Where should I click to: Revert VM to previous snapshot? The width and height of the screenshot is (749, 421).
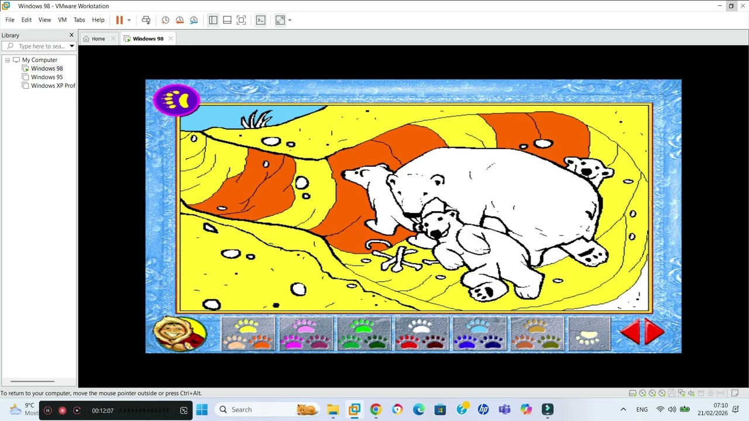coord(180,20)
